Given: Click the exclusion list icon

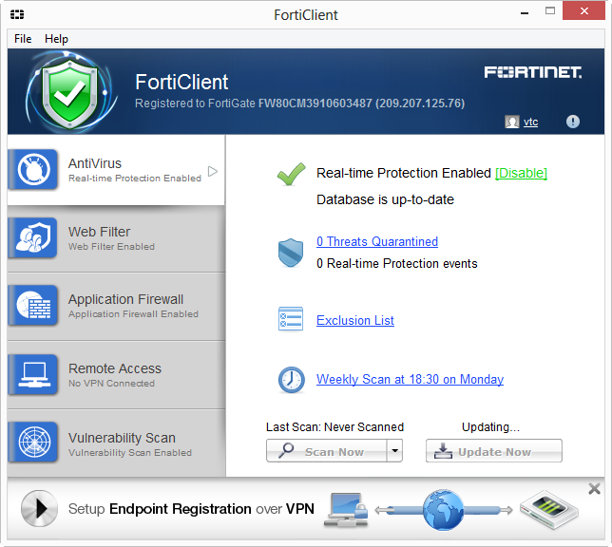Looking at the screenshot, I should tap(291, 320).
